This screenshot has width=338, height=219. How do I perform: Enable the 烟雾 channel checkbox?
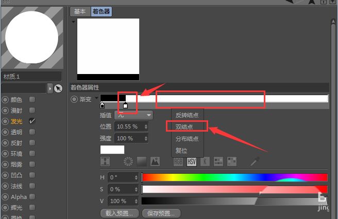click(32, 164)
